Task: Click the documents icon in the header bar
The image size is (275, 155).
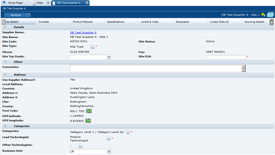Action: click(270, 15)
